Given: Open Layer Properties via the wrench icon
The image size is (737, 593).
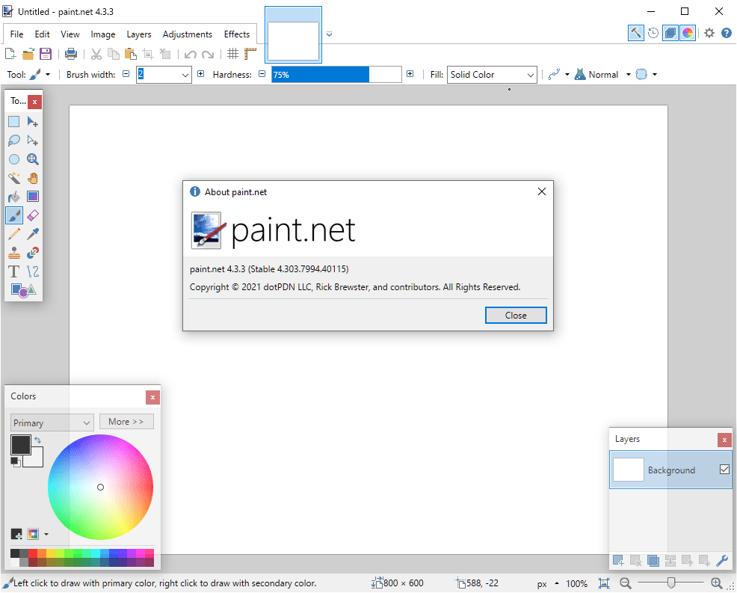Looking at the screenshot, I should pyautogui.click(x=722, y=560).
